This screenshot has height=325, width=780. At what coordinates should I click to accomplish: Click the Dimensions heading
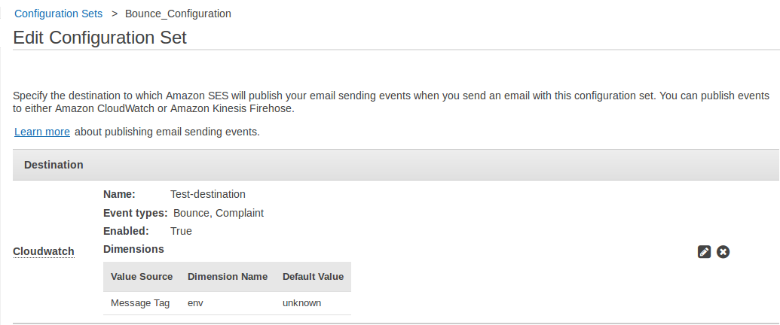134,249
